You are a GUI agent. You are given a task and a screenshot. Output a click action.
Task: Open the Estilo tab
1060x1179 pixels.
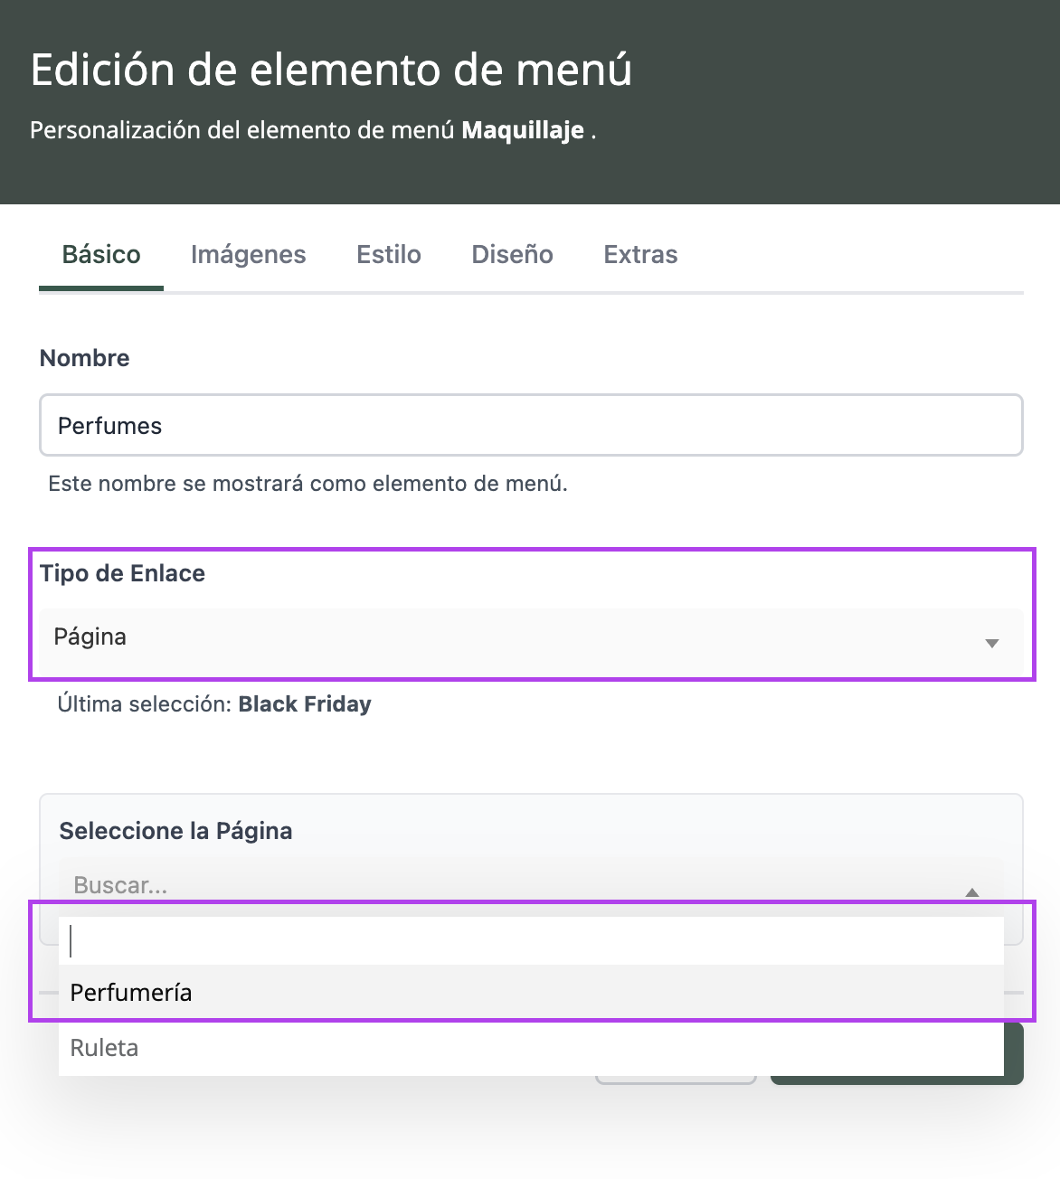click(389, 255)
